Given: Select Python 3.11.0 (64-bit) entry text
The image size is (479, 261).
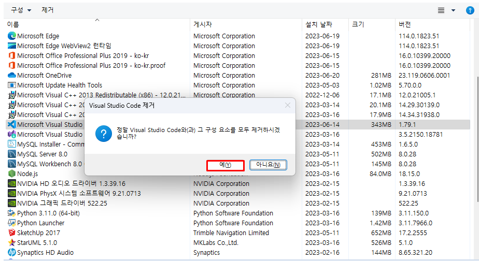Looking at the screenshot, I should pos(48,213).
